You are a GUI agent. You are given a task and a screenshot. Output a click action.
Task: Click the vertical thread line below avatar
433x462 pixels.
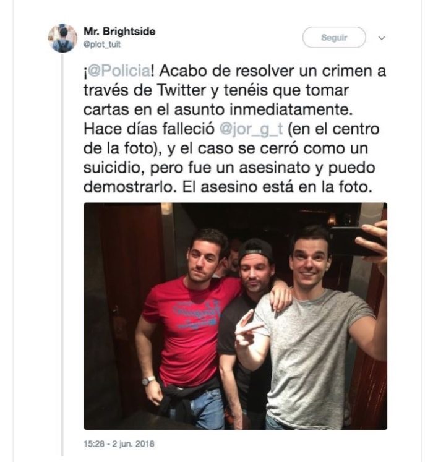click(x=62, y=254)
